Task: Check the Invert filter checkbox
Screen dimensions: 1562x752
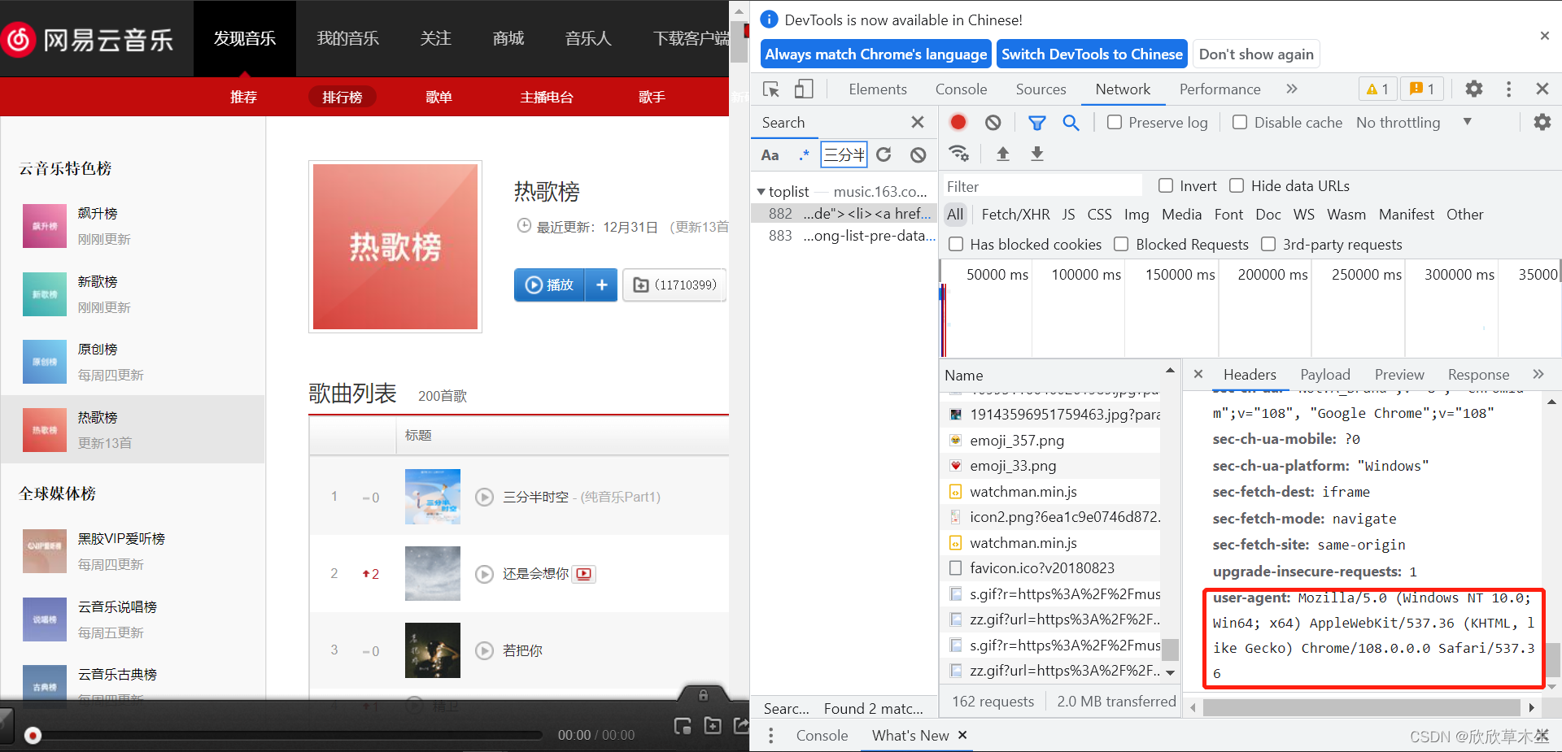Action: click(1165, 185)
